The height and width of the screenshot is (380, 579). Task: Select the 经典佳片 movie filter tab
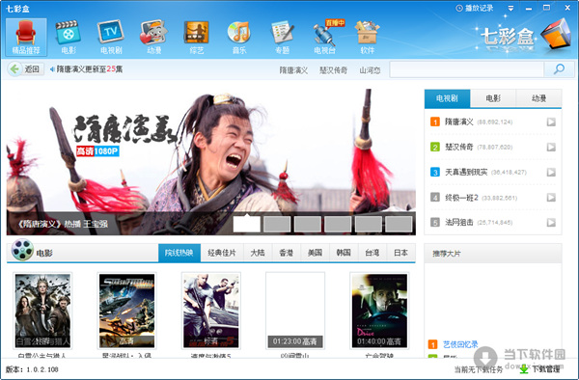coord(222,253)
